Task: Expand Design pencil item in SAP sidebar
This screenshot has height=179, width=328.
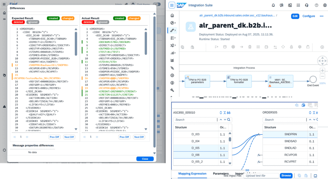Action: 173,30
